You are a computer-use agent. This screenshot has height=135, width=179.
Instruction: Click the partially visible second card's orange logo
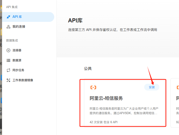coord(177,87)
